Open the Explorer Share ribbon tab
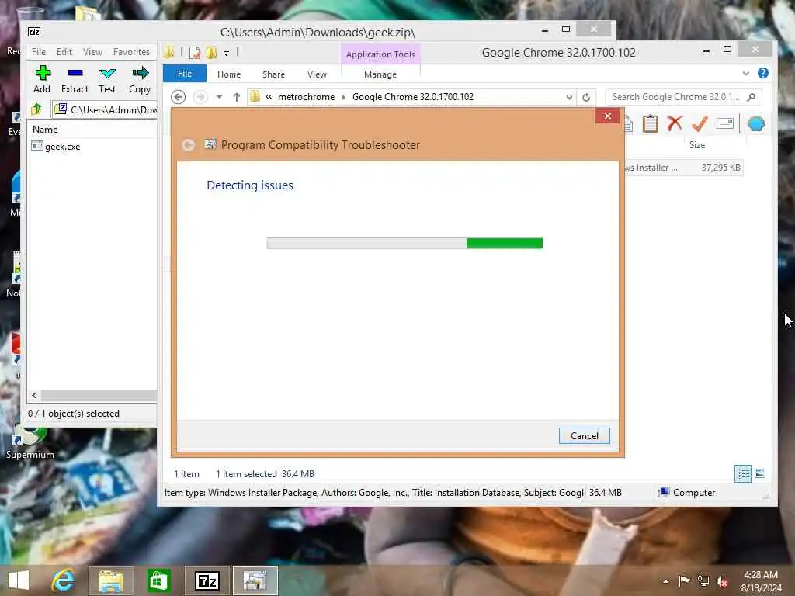The height and width of the screenshot is (596, 795). [x=274, y=74]
